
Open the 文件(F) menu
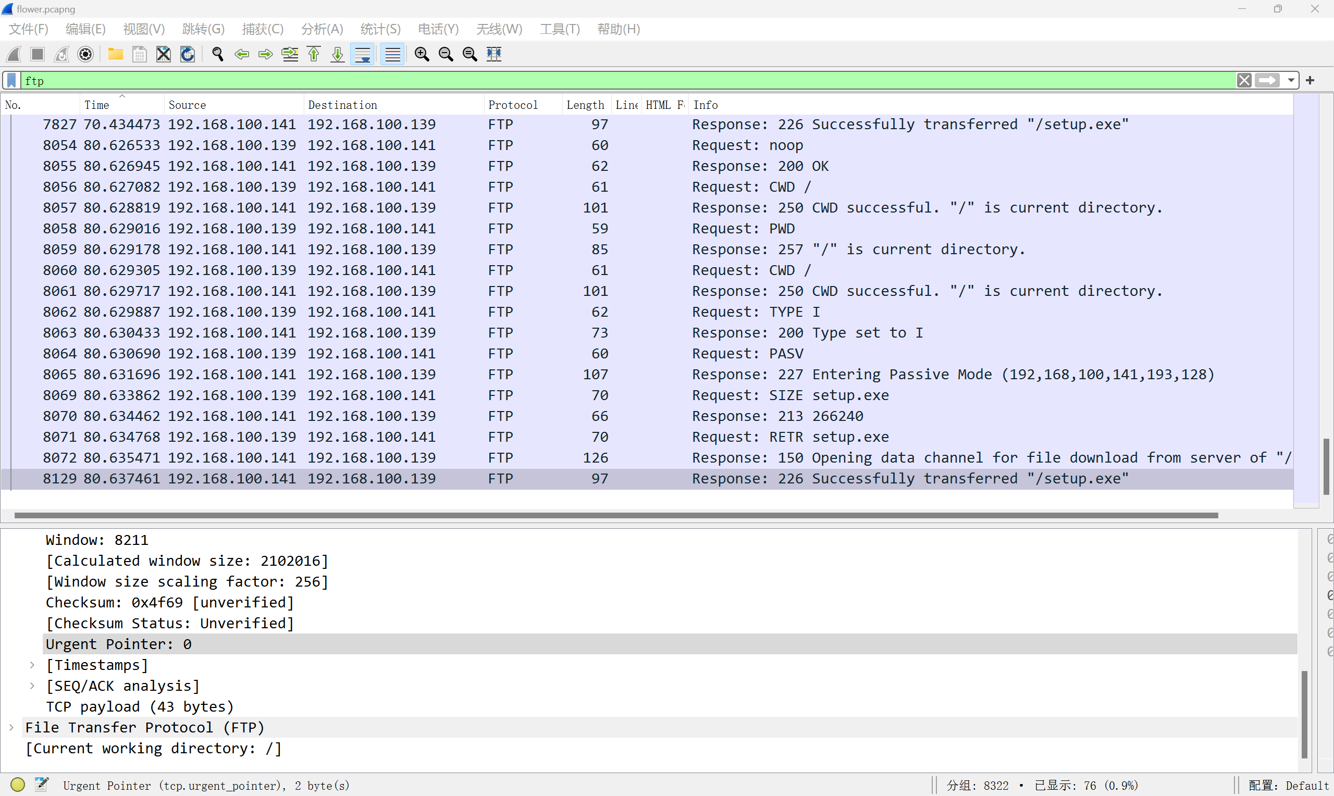(29, 29)
